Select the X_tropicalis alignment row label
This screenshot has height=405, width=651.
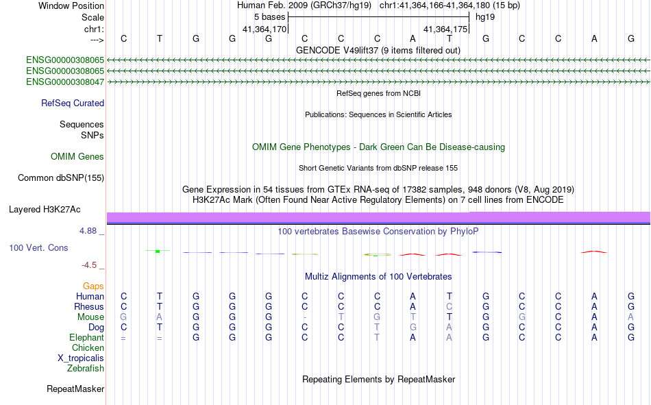click(81, 358)
